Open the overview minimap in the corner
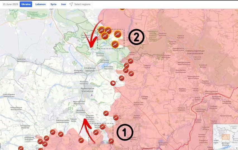238x150 pixels. (x=225, y=137)
